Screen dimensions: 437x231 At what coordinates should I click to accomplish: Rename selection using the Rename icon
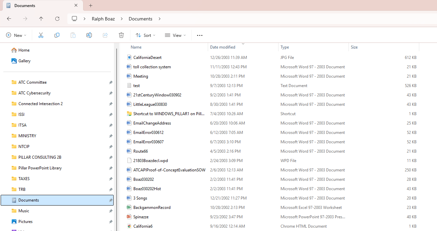click(x=89, y=35)
